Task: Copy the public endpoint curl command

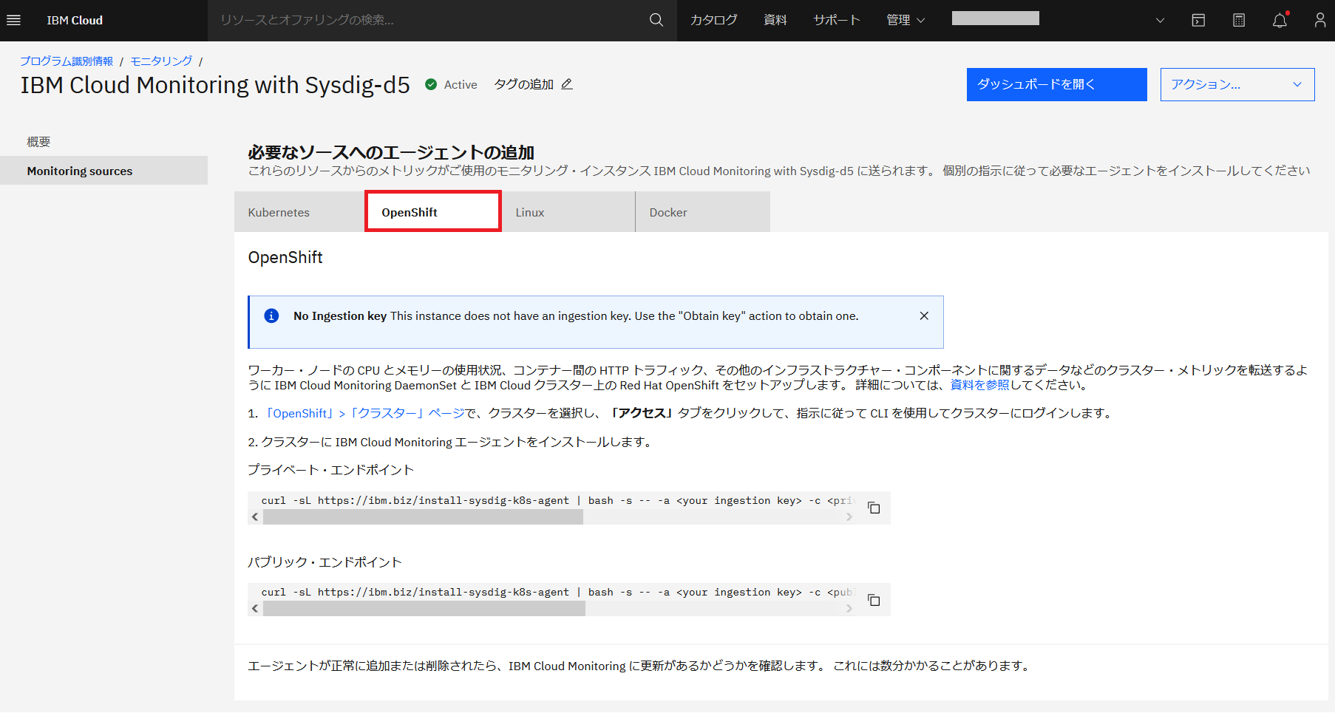Action: pos(874,600)
